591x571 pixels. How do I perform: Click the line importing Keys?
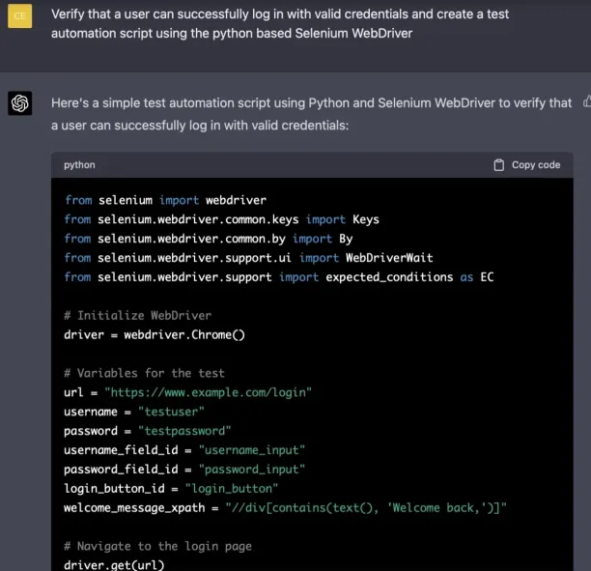click(x=222, y=219)
